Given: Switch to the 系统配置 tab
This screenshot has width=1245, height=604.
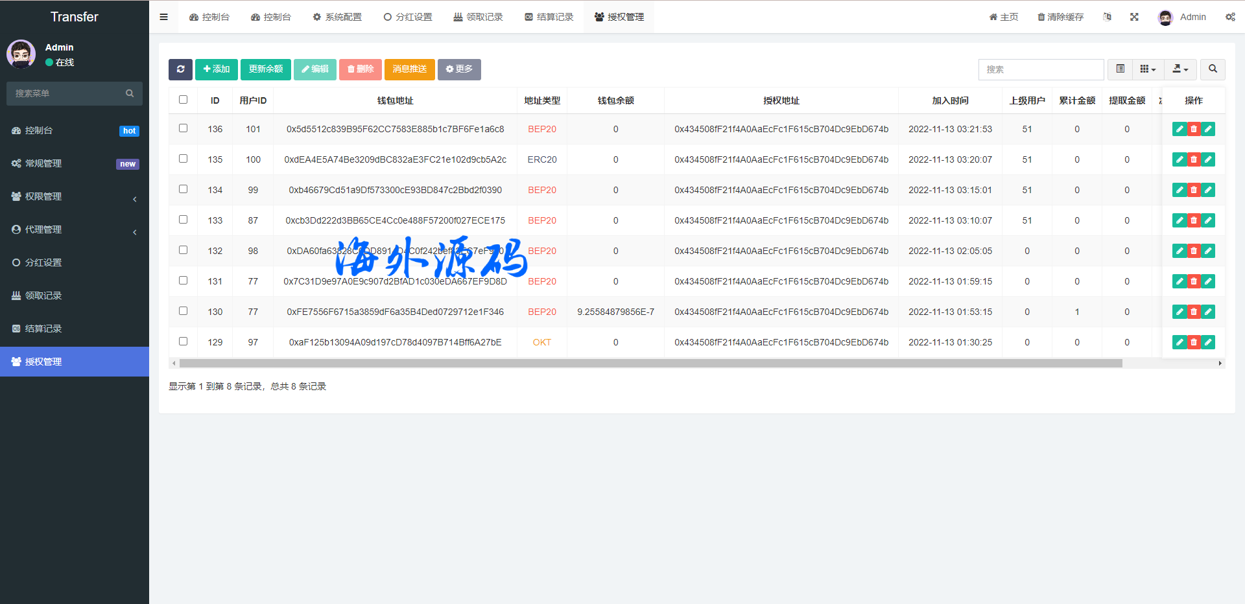Looking at the screenshot, I should tap(337, 17).
